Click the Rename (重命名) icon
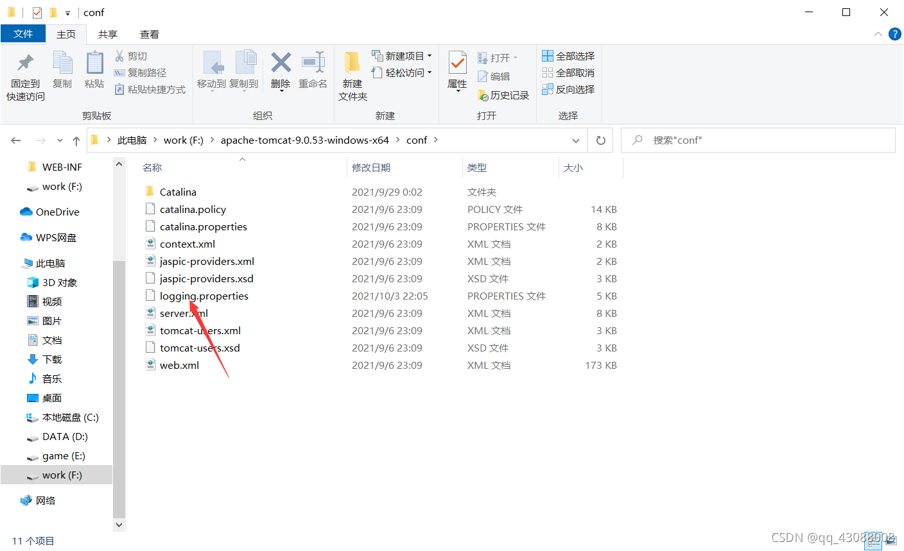The image size is (904, 551). [313, 62]
